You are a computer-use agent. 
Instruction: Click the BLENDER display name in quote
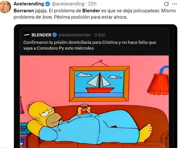coord(41,35)
